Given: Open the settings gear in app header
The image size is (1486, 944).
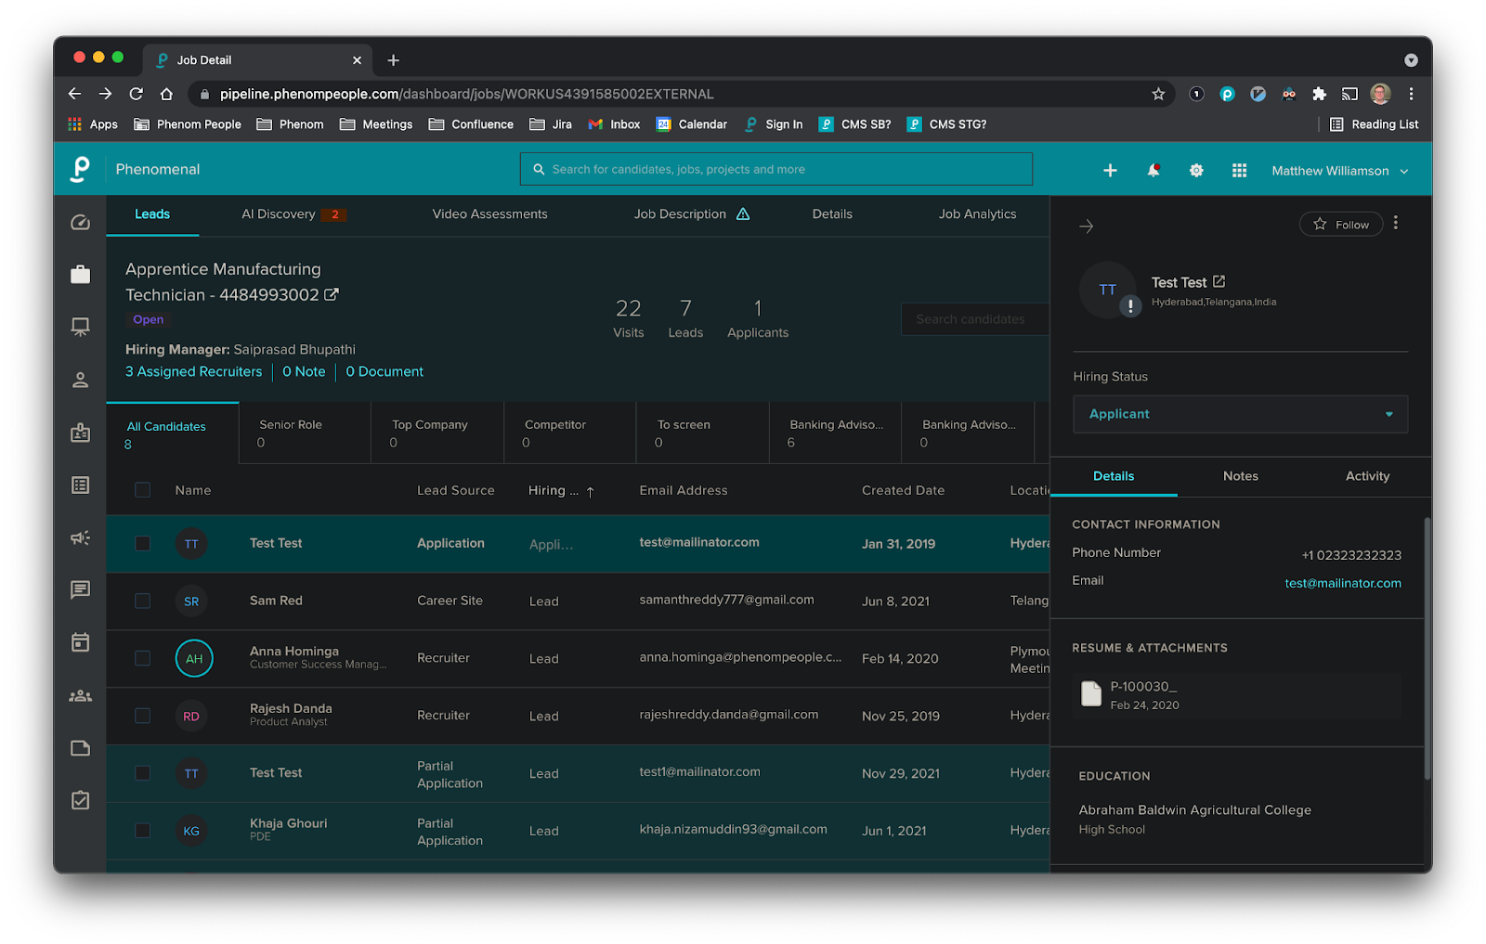Looking at the screenshot, I should point(1196,170).
